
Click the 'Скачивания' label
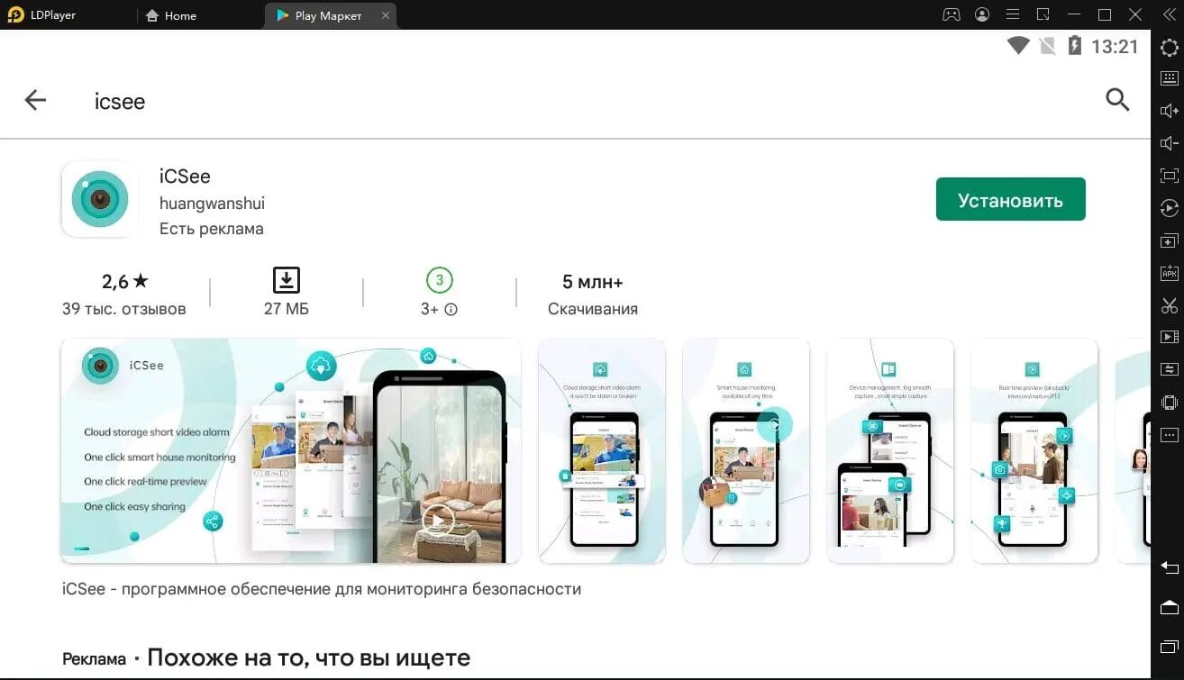[593, 309]
